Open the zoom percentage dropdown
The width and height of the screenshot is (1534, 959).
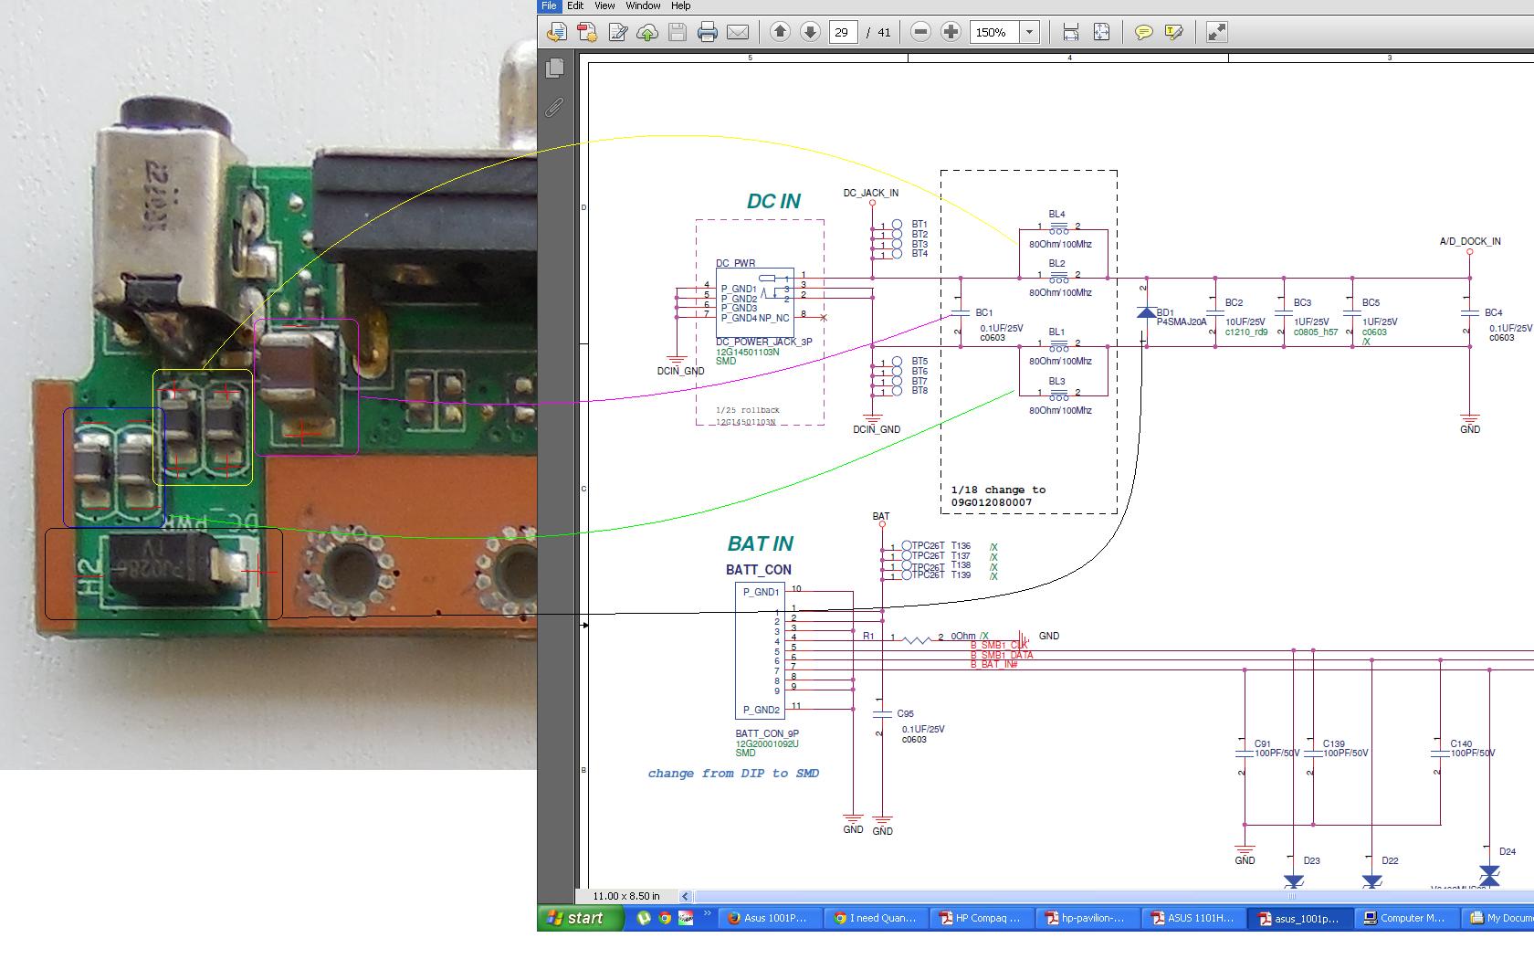[x=1029, y=32]
